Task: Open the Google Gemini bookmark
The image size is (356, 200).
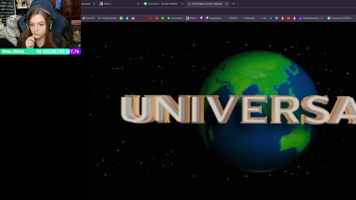Action: pyautogui.click(x=107, y=18)
